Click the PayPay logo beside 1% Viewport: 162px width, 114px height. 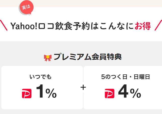tap(27, 93)
